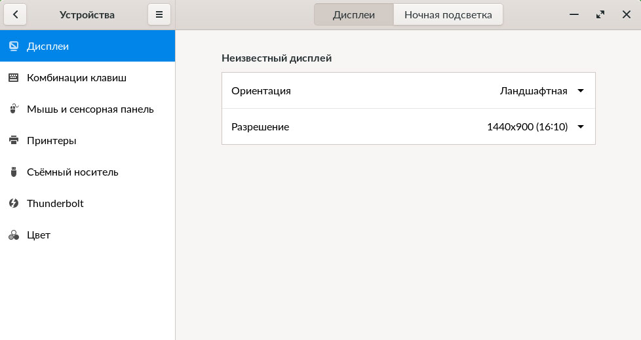Click the removable media icon
Image resolution: width=641 pixels, height=340 pixels.
click(x=13, y=172)
